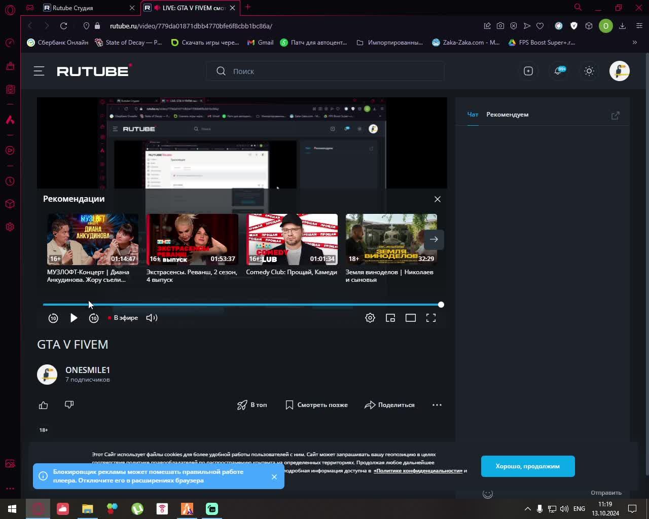The height and width of the screenshot is (519, 649).
Task: Open the Opera sidebar player icon
Action: tap(10, 150)
